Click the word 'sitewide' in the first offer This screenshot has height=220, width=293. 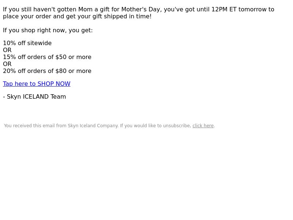[40, 43]
